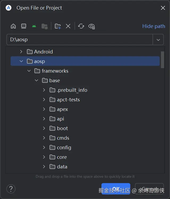Click the Delete (X) toolbar icon

68,26
